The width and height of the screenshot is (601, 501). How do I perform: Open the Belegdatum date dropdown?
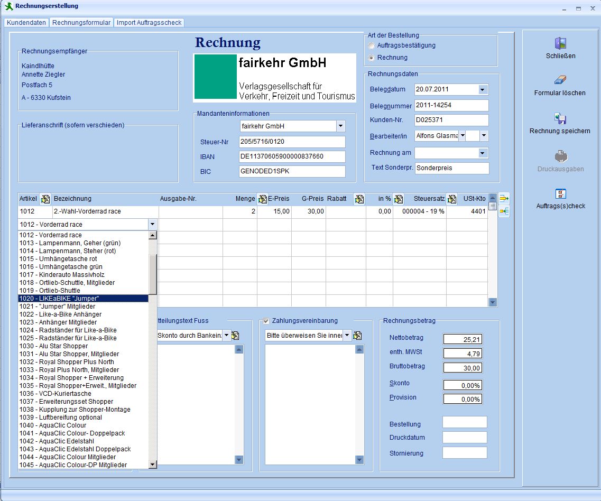coord(483,90)
